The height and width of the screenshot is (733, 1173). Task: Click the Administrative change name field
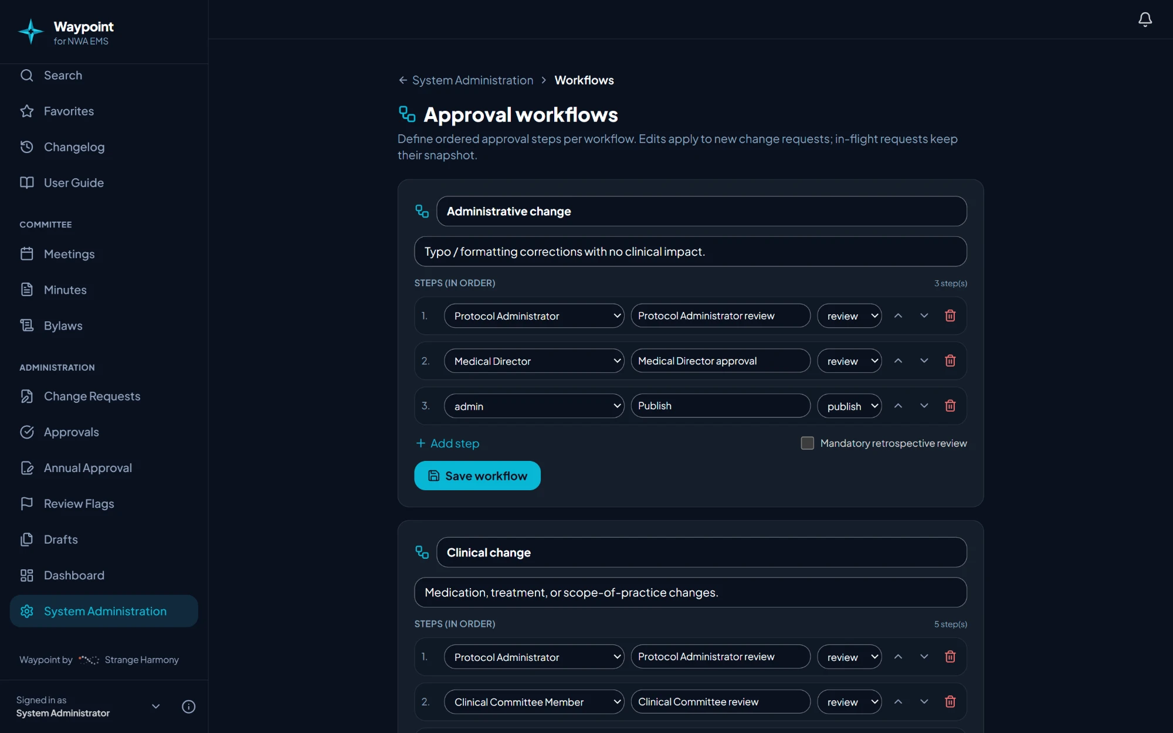701,211
